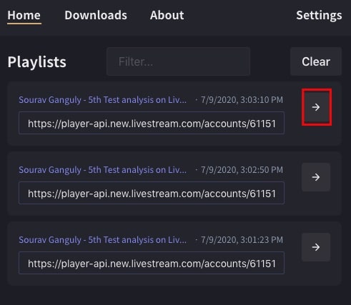Open playlist from 3:02:50 PM with arrow
The image size is (351, 305).
point(316,177)
